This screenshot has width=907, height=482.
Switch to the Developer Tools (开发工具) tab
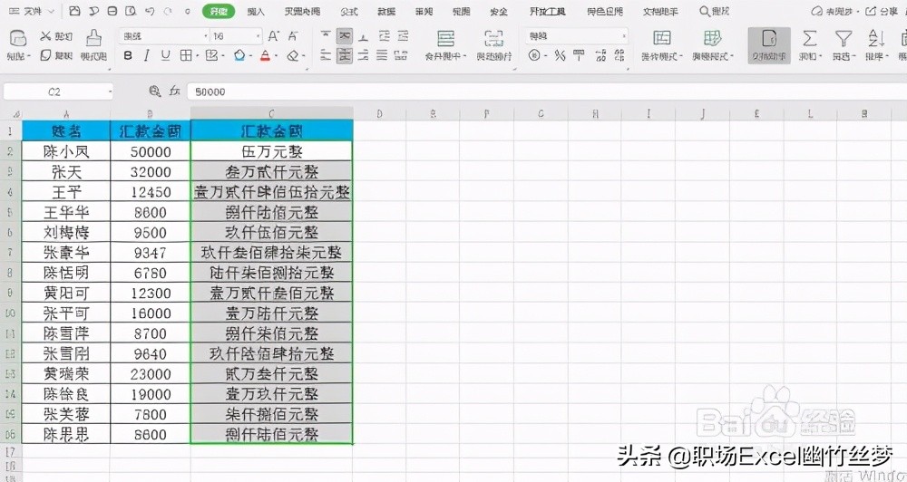coord(547,11)
